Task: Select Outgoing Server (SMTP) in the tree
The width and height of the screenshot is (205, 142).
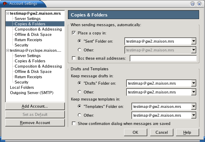Action: (x=29, y=93)
